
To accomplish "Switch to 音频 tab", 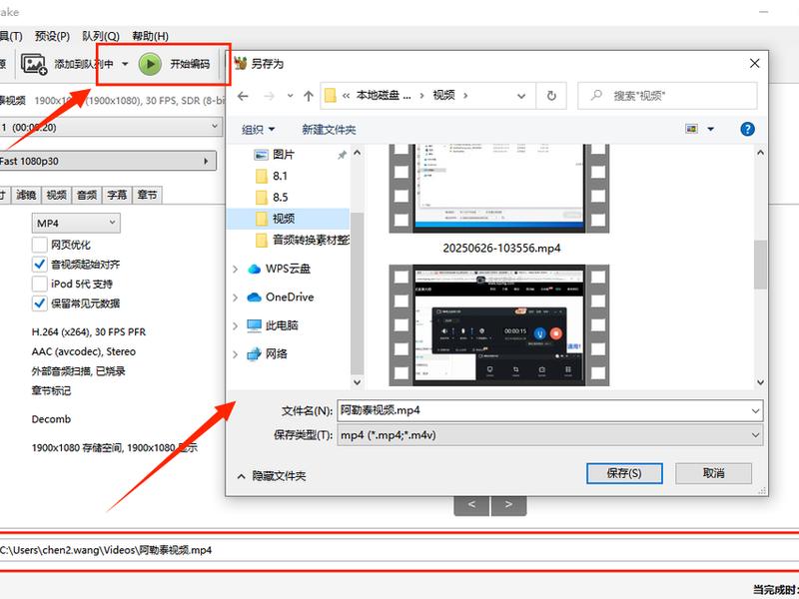I will click(x=87, y=195).
